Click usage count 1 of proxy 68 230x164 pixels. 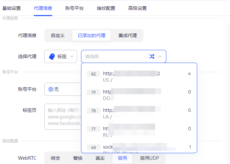point(190,147)
